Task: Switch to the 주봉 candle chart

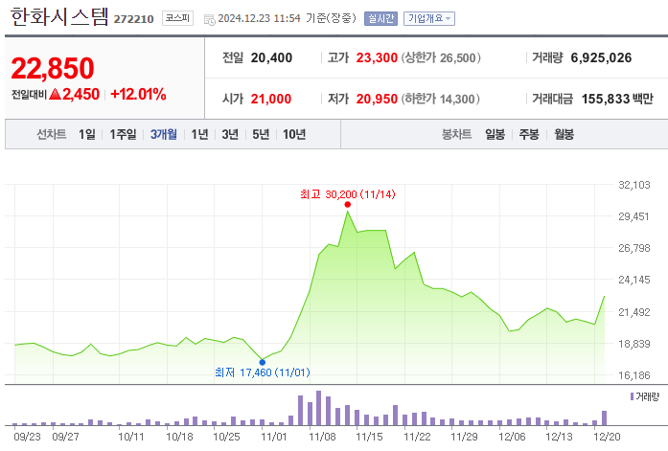Action: tap(529, 134)
